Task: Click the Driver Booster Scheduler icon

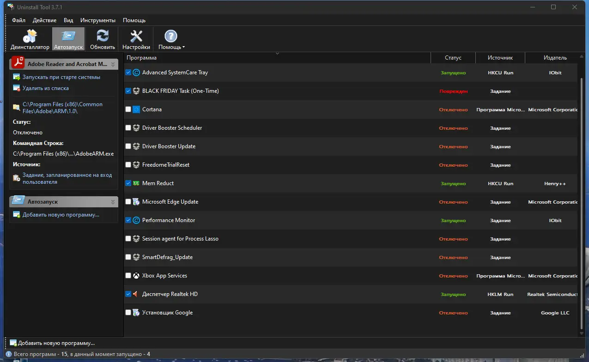Action: (x=136, y=128)
